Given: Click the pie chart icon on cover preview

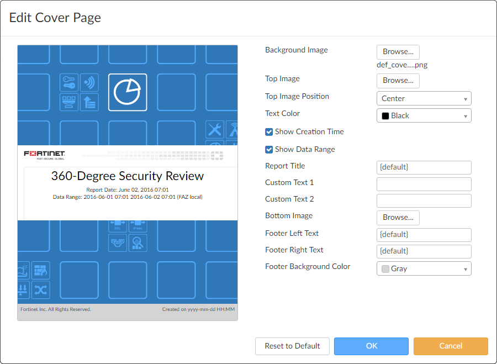Looking at the screenshot, I should click(x=127, y=92).
